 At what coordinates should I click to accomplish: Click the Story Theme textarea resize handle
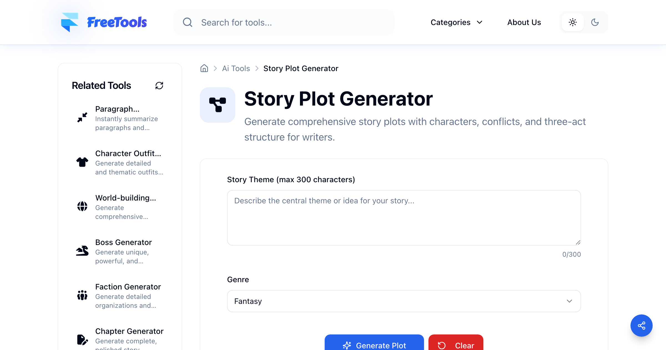578,242
